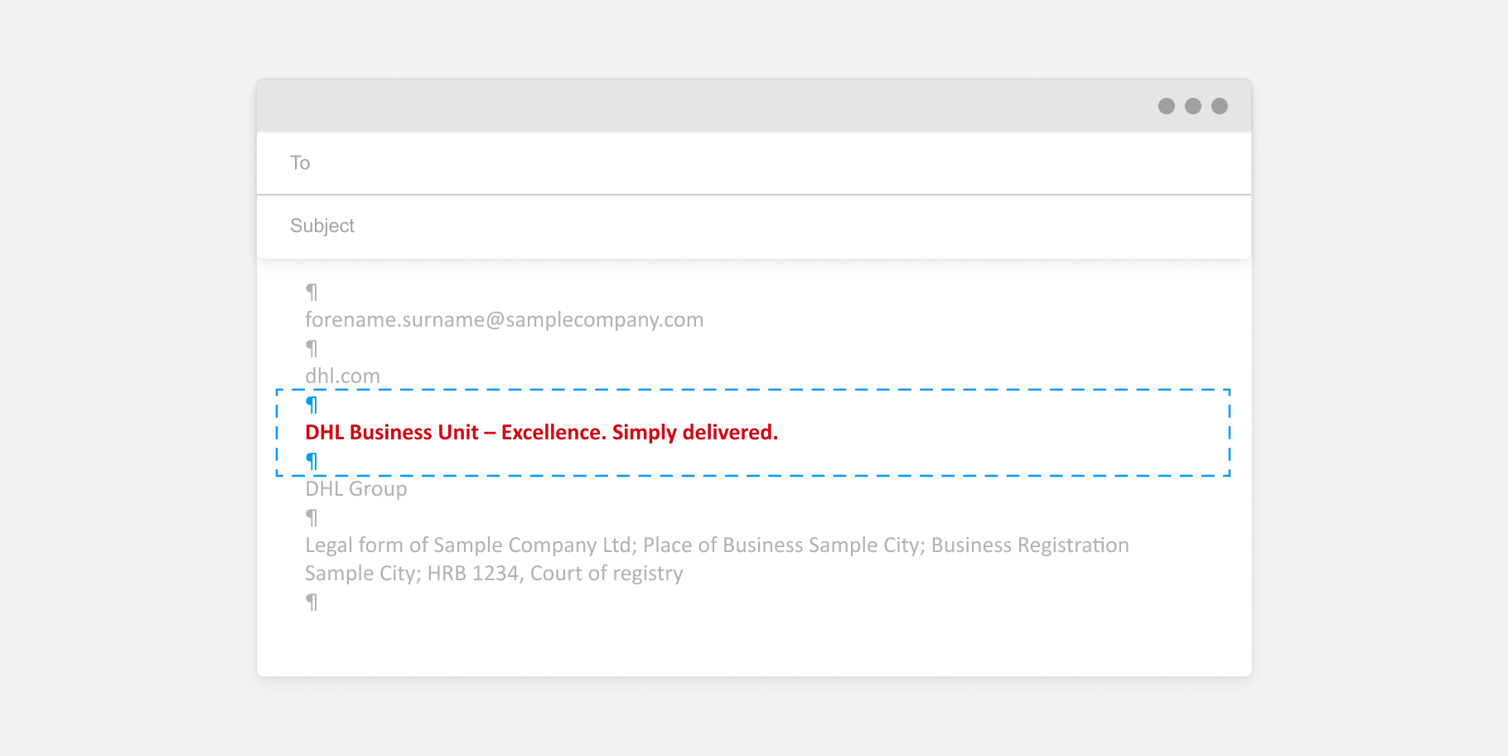Image resolution: width=1508 pixels, height=756 pixels.
Task: Open the dhl.com link
Action: point(342,376)
